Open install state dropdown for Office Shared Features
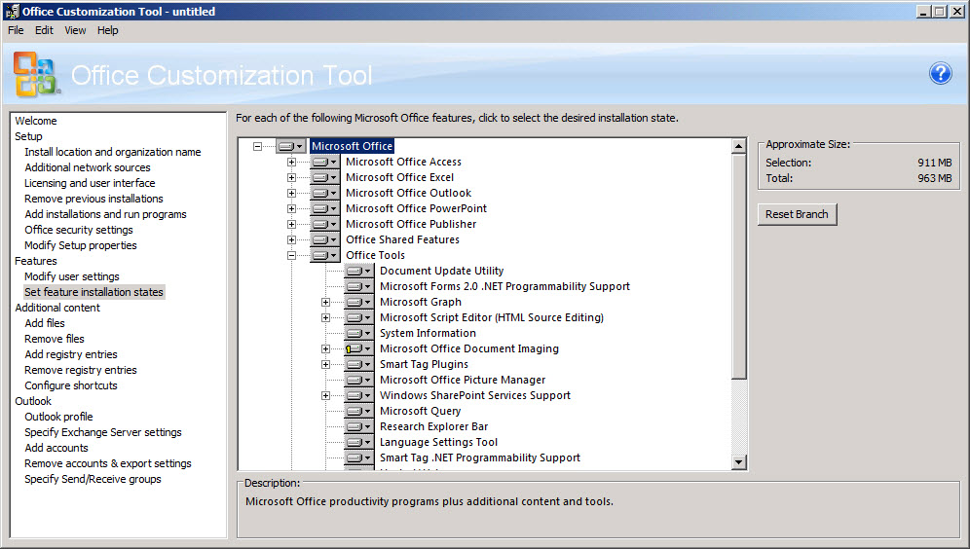Viewport: 970px width, 549px height. (324, 239)
